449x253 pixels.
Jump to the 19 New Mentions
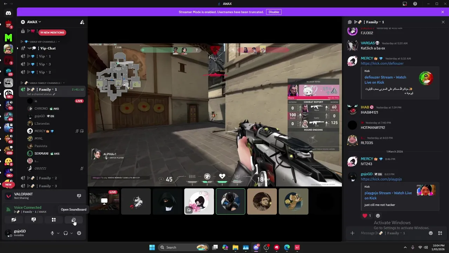point(52,32)
